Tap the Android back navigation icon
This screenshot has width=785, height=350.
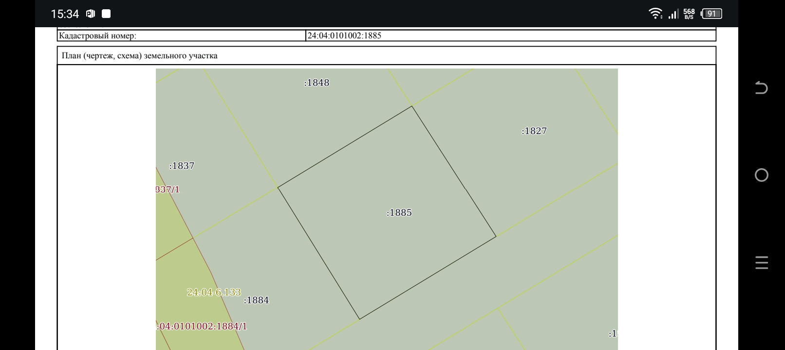(761, 87)
